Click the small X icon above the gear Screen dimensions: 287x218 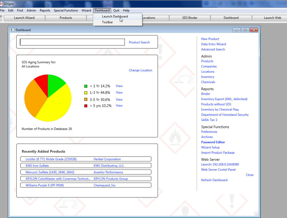[x=1, y=16]
